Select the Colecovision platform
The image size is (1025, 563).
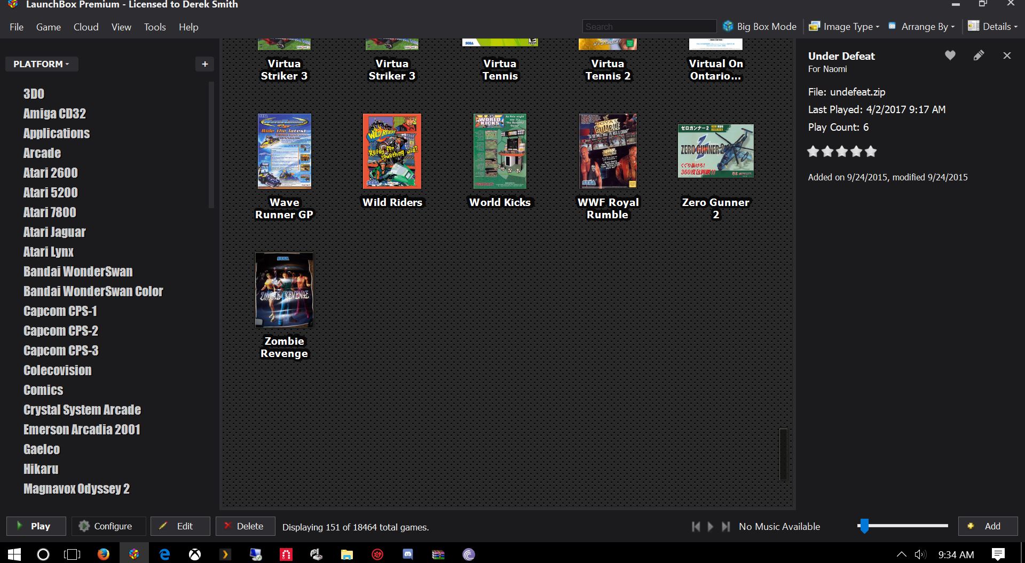coord(58,370)
